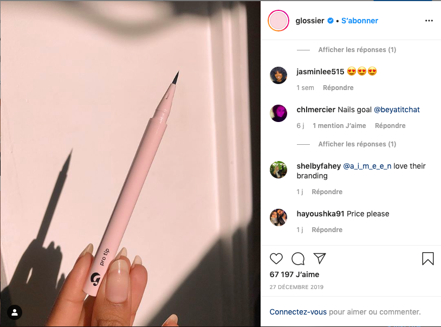The width and height of the screenshot is (441, 327).
Task: Open jasminlee515's profile avatar
Action: pos(278,75)
